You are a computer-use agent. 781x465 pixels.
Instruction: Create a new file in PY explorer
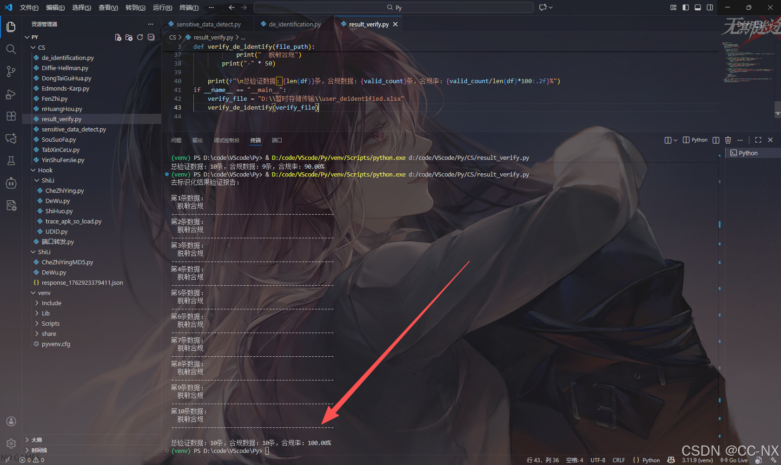pos(118,37)
